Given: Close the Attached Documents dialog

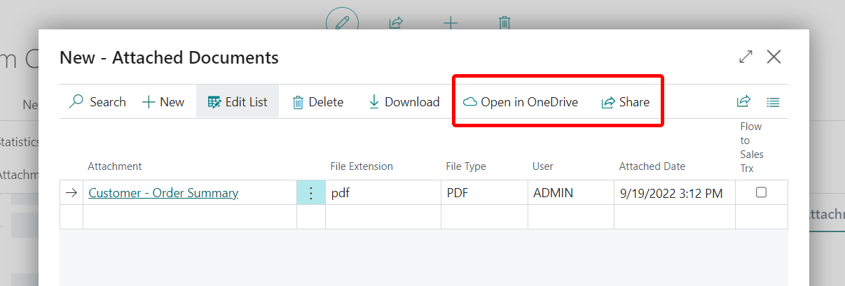Looking at the screenshot, I should (774, 57).
